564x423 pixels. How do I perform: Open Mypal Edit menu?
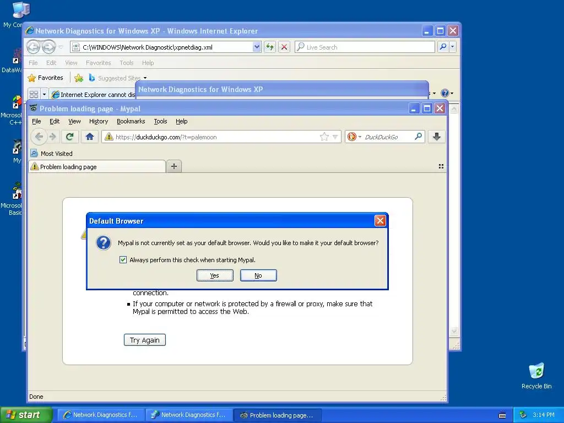click(x=55, y=121)
